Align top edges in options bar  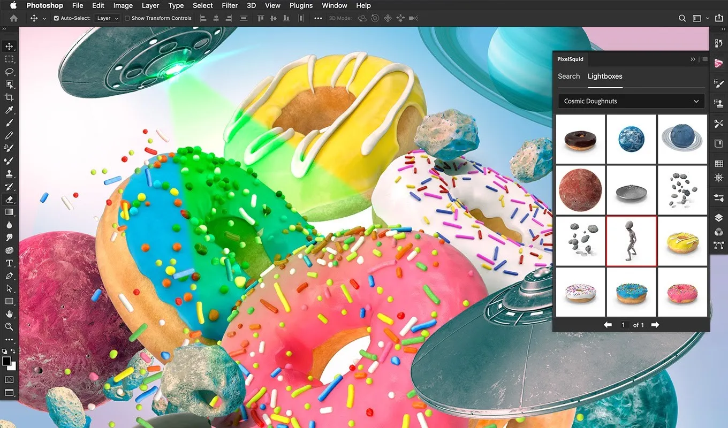261,18
